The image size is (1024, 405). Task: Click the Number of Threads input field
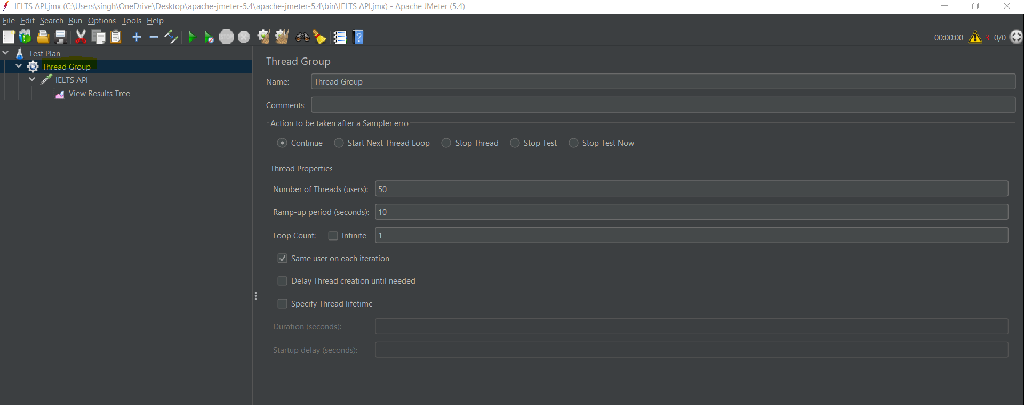691,189
